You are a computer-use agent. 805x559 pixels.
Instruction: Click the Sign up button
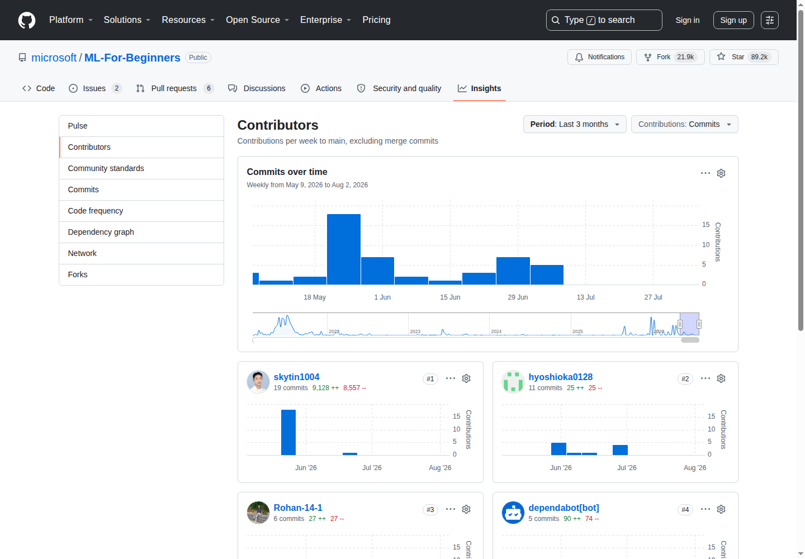click(x=733, y=20)
